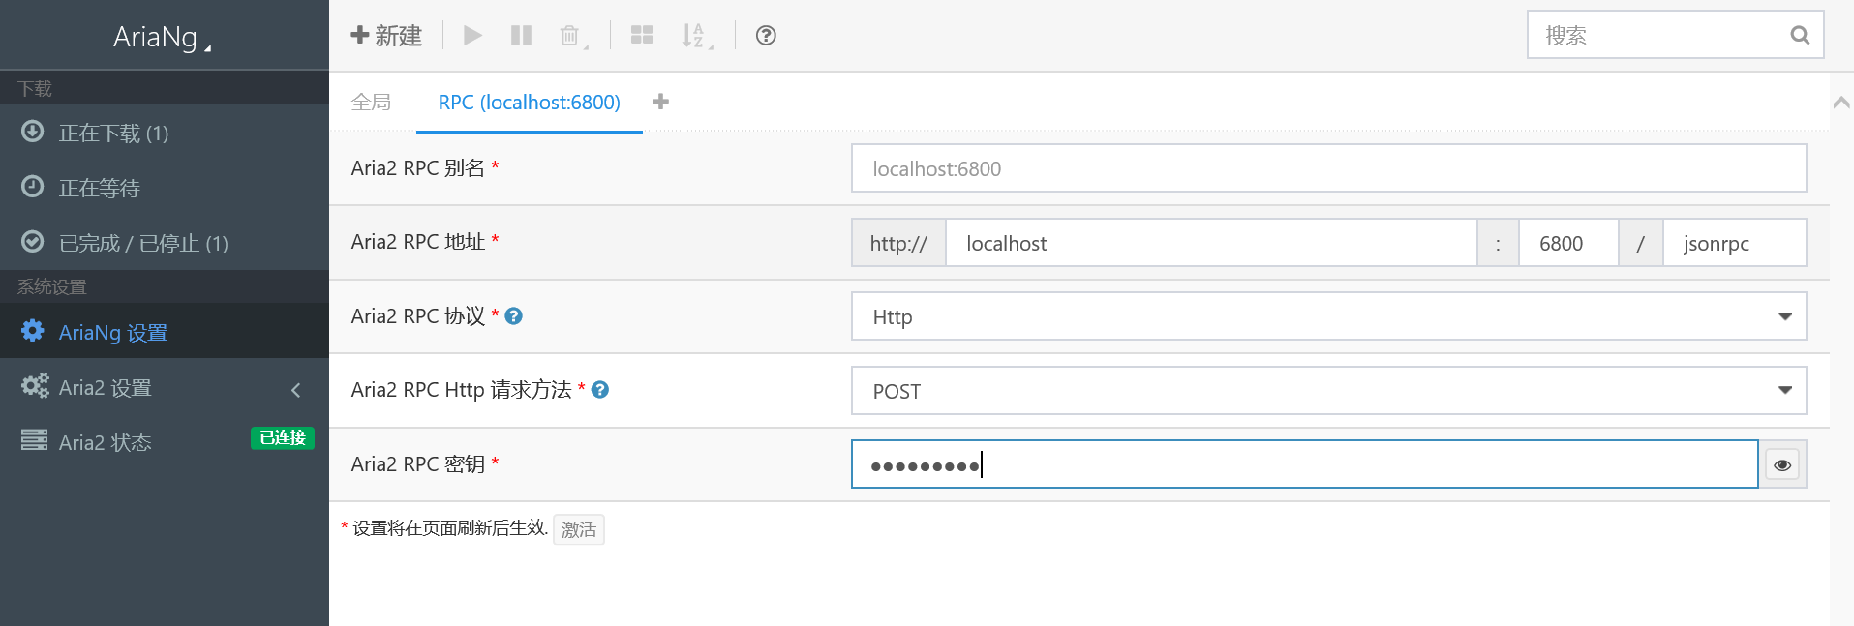Switch to the 全局 settings tab
This screenshot has width=1854, height=626.
tap(371, 103)
